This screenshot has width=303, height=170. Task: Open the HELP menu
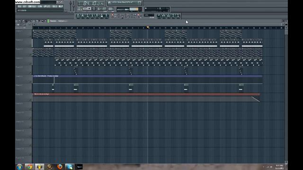coord(61,6)
